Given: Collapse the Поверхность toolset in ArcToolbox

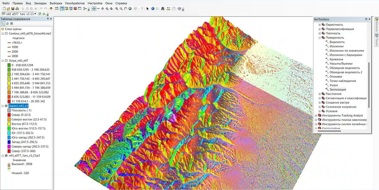Looking at the screenshot, I should 320,37.
